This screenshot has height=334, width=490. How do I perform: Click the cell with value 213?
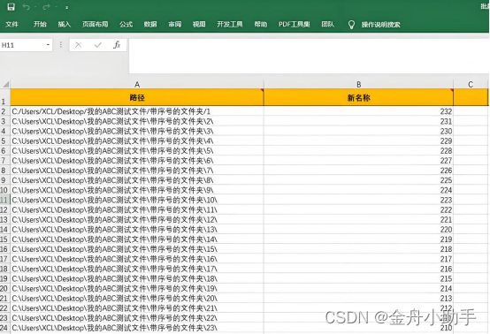click(x=358, y=299)
